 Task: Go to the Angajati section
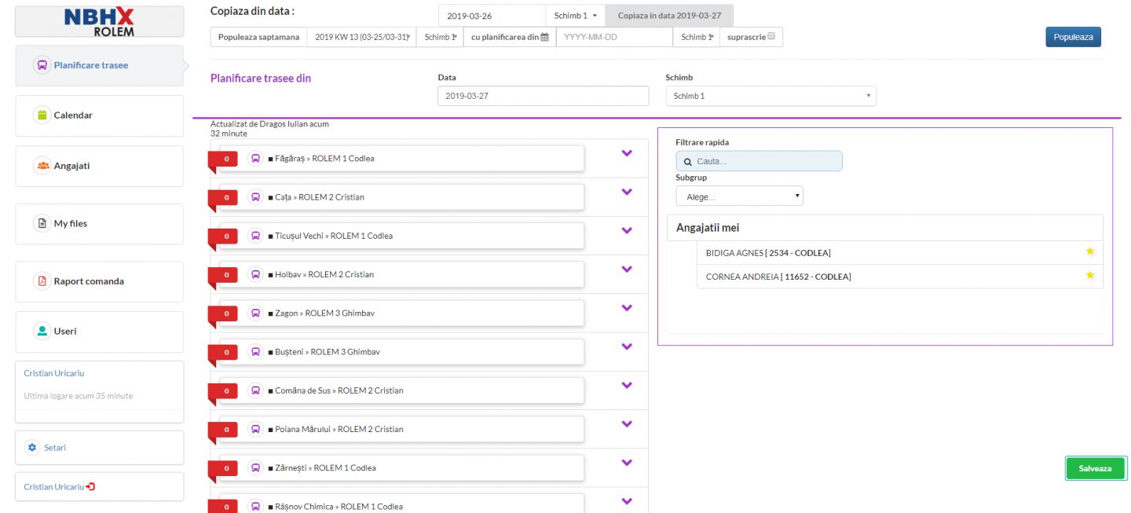pos(99,166)
